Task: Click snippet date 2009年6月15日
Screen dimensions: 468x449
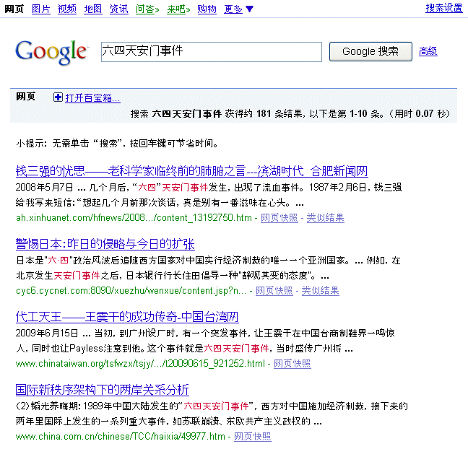Action: coord(47,333)
